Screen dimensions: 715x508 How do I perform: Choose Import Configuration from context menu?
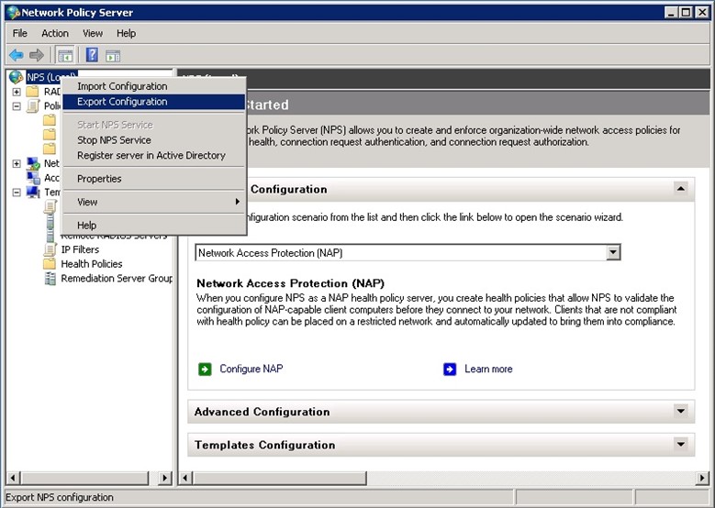click(x=154, y=86)
